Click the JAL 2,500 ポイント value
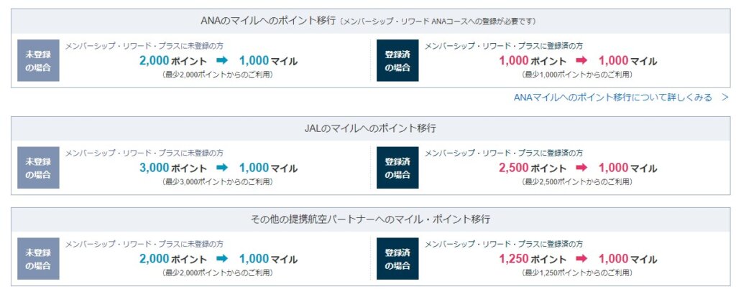 point(533,168)
